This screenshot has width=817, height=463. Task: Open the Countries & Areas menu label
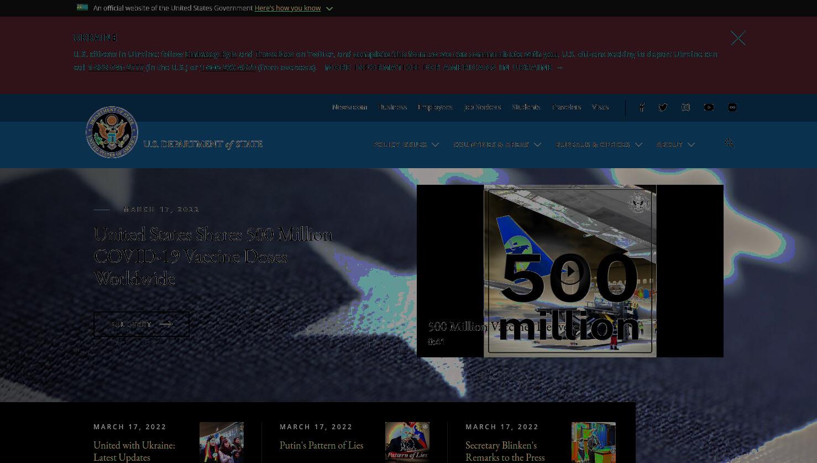(x=491, y=144)
